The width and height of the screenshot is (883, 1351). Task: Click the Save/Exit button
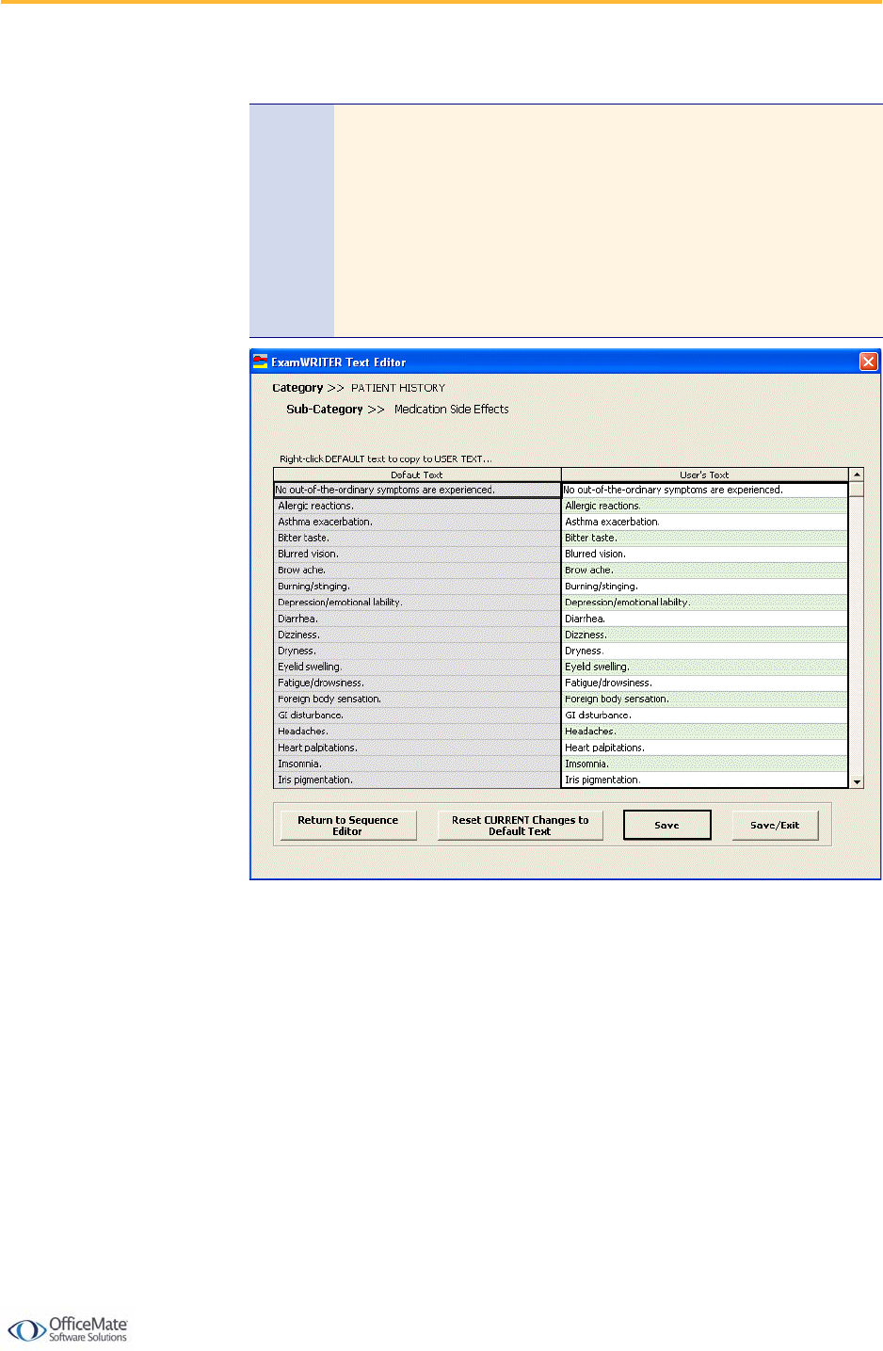click(775, 825)
